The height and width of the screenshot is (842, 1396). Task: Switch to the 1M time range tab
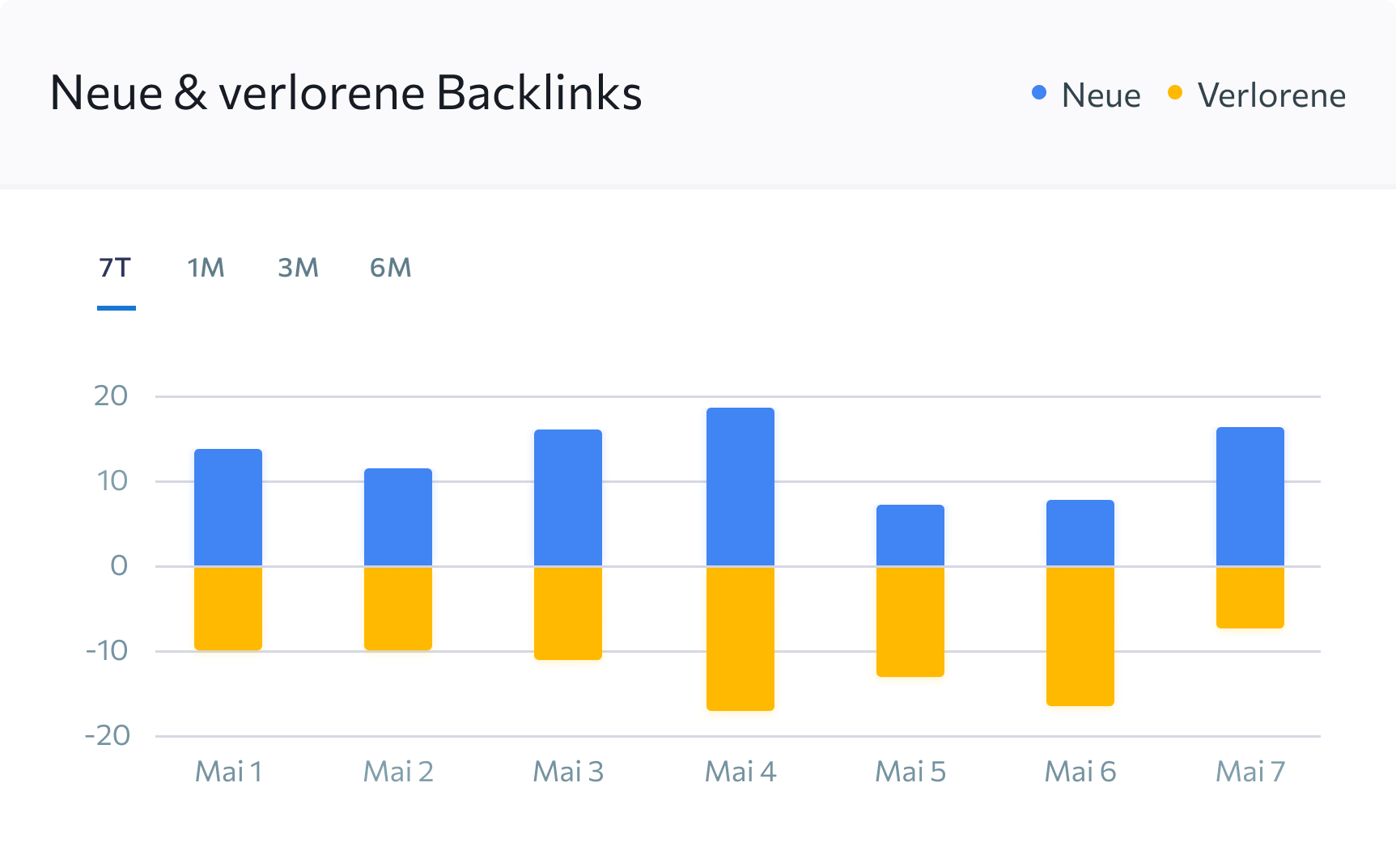[x=206, y=268]
